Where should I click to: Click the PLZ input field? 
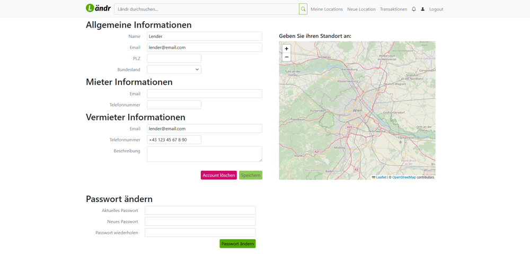pyautogui.click(x=174, y=58)
